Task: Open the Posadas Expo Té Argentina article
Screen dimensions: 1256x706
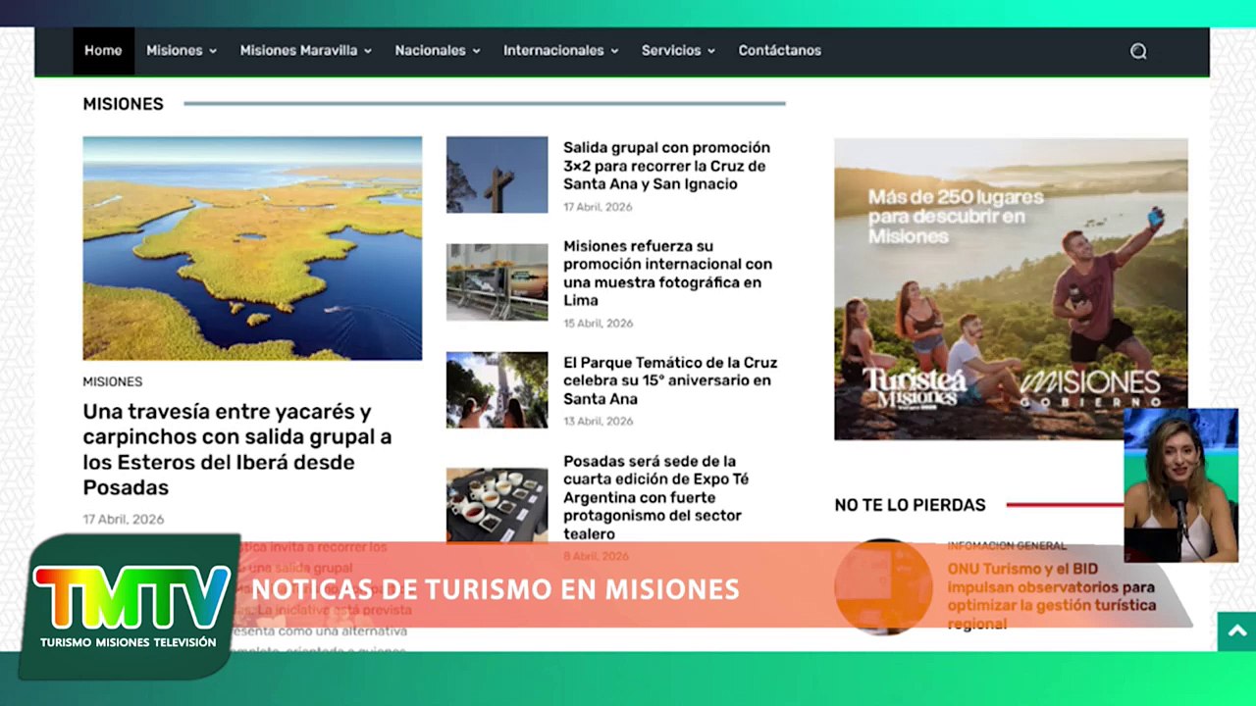Action: click(656, 497)
